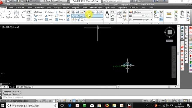
Task: Open the ByLayer linetype dropdown
Action: pyautogui.click(x=152, y=19)
